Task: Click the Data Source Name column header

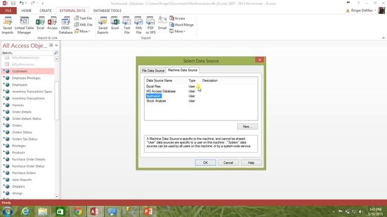Action: click(x=159, y=80)
